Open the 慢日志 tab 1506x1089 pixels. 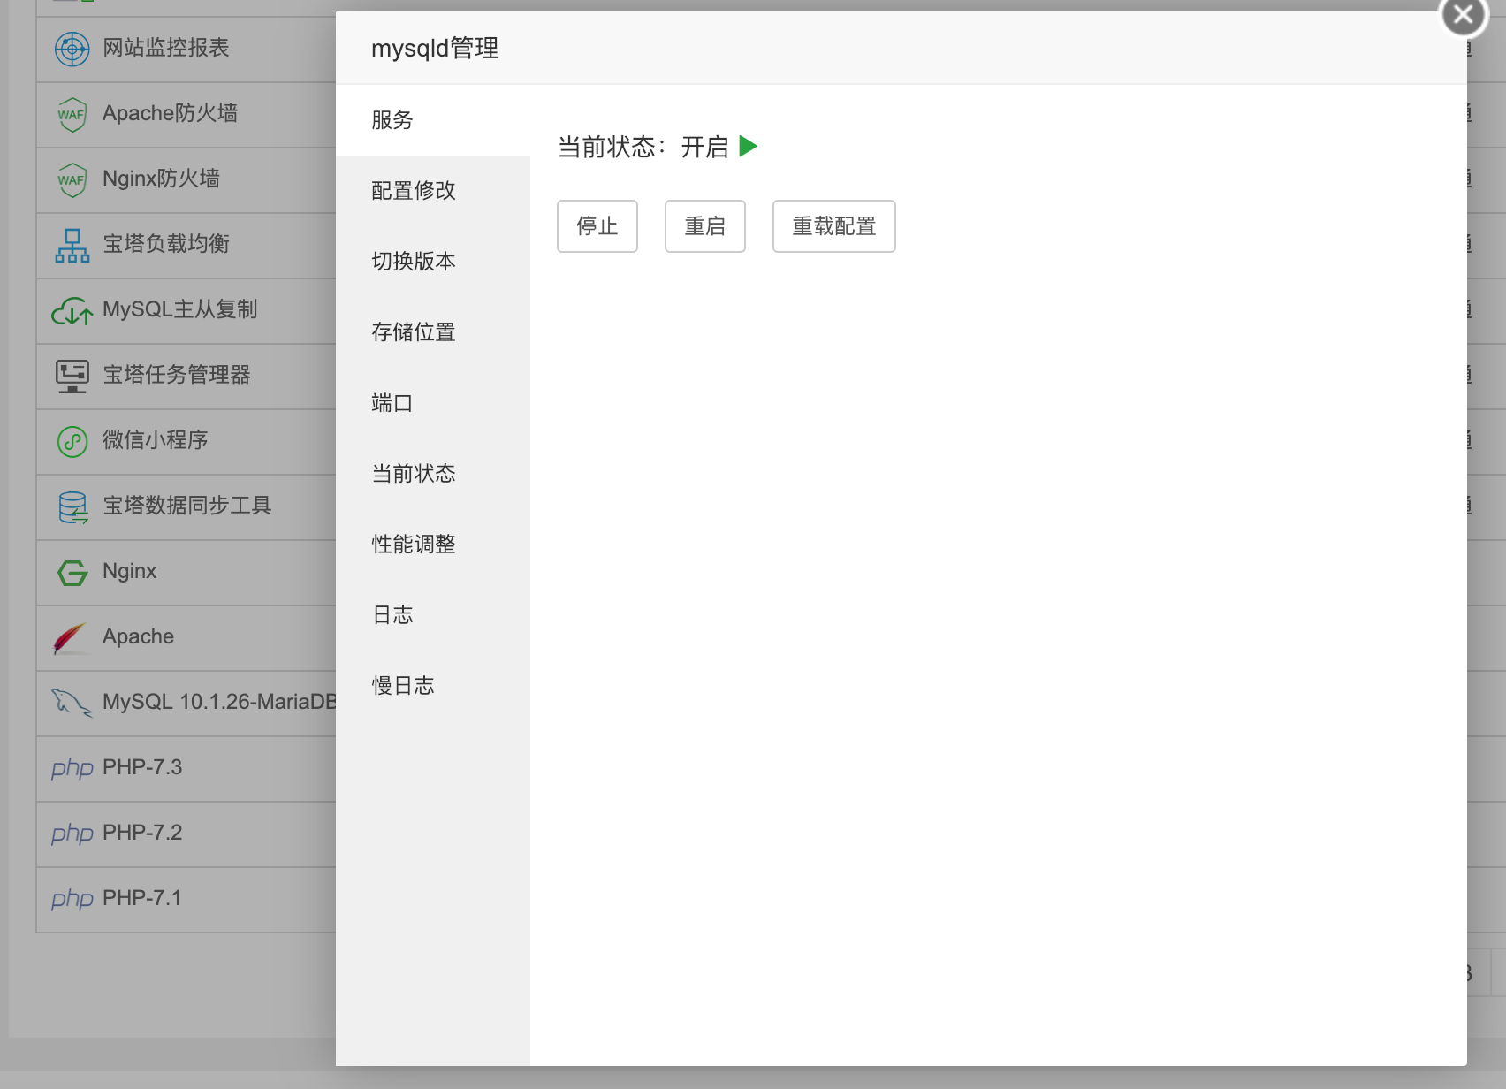pyautogui.click(x=433, y=686)
